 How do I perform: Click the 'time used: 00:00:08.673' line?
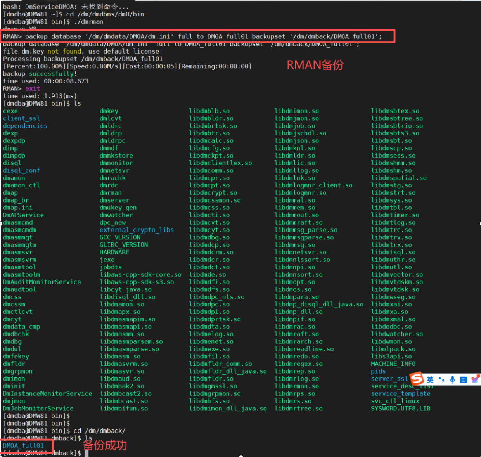46,81
